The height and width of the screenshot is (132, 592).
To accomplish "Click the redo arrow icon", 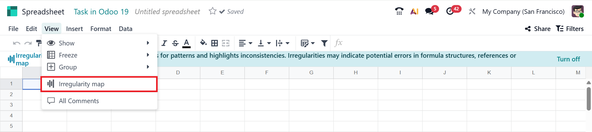I will [x=28, y=43].
